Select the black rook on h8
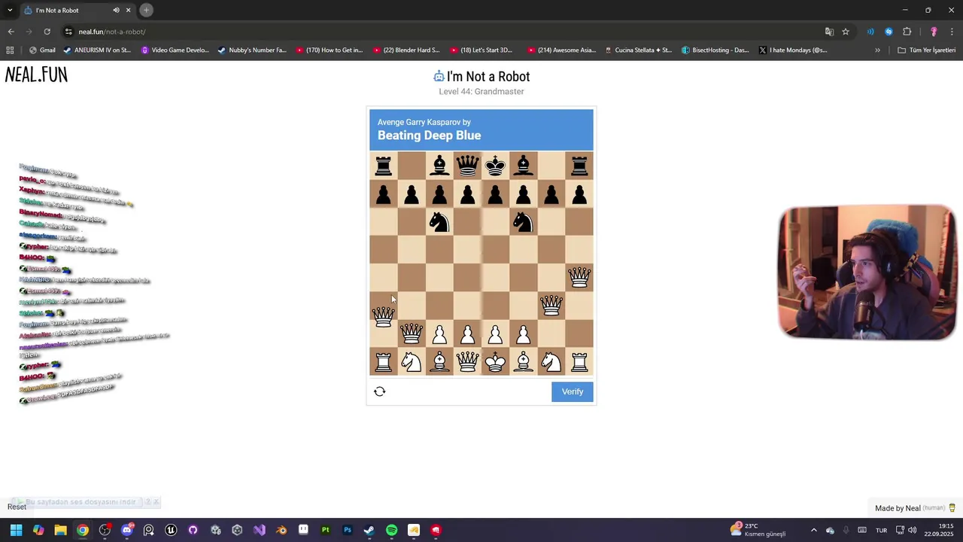Viewport: 963px width, 542px height. pyautogui.click(x=579, y=166)
